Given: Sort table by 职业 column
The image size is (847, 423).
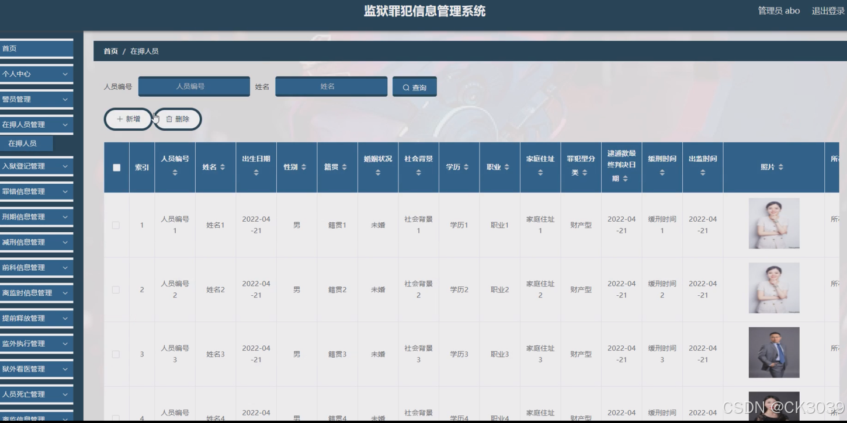Looking at the screenshot, I should 506,167.
